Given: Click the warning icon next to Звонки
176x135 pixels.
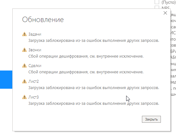Looking at the screenshot, I should [24, 50].
